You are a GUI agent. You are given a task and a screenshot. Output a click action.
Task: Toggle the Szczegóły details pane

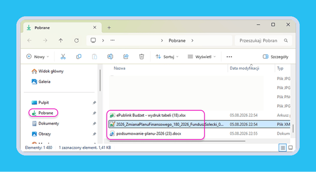(x=275, y=57)
